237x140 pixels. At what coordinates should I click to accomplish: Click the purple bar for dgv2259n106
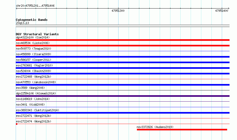122,96
